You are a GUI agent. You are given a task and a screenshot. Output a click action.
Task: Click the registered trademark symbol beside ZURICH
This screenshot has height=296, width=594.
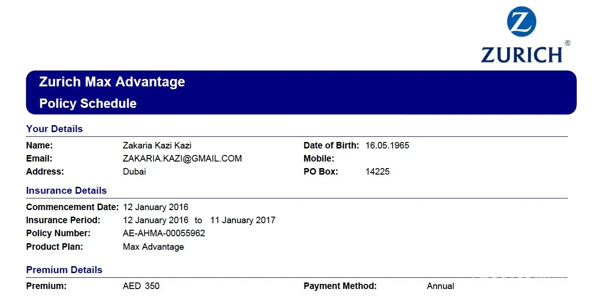(x=567, y=43)
